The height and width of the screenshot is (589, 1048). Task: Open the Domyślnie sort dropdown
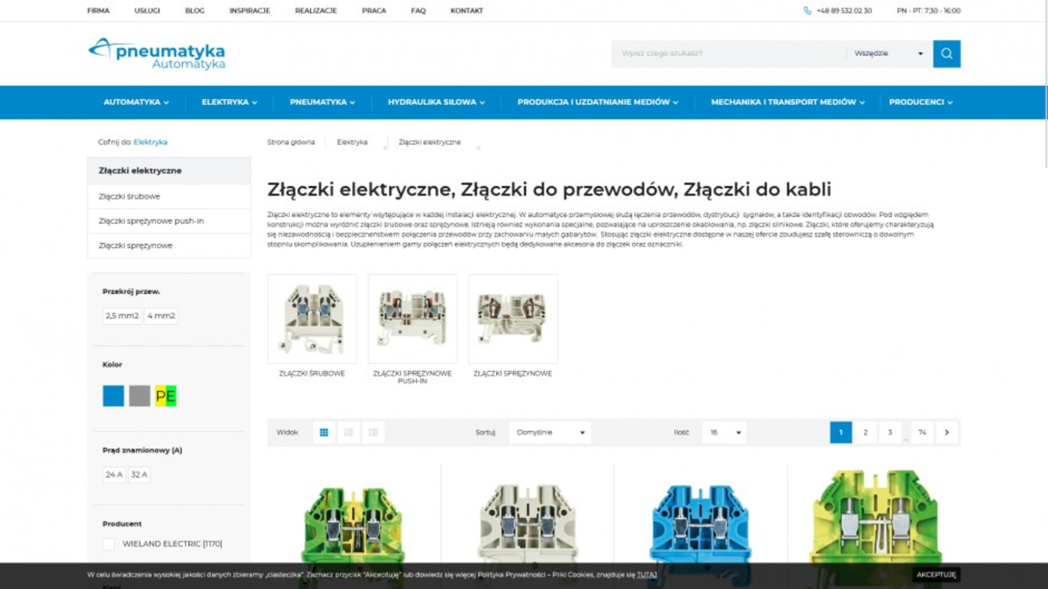[549, 433]
